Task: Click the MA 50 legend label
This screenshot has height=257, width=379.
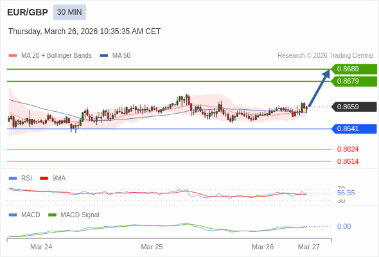Action: [x=121, y=56]
